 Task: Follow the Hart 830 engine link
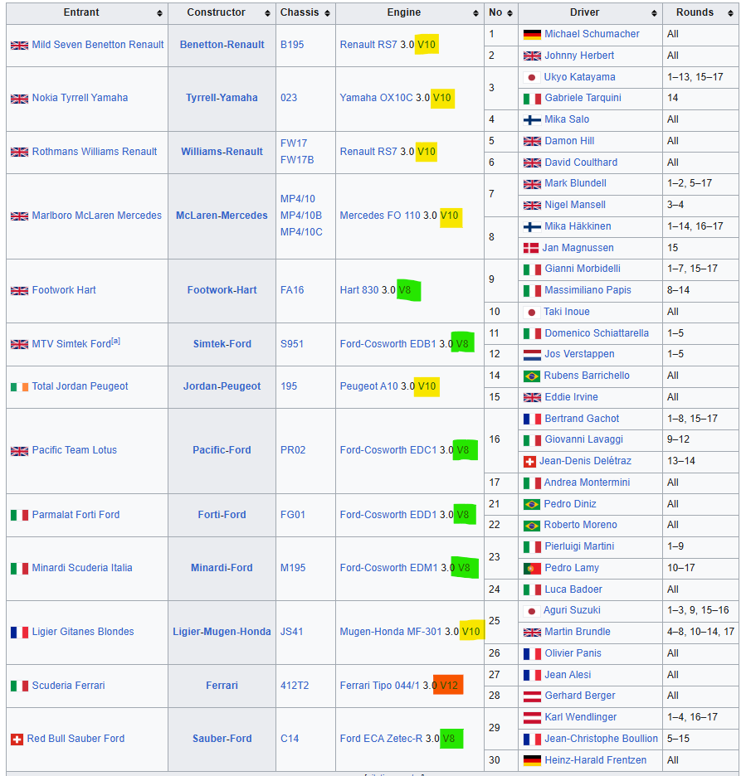(359, 290)
